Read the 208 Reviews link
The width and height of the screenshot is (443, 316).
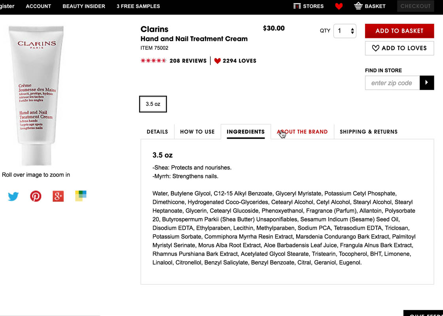(x=188, y=61)
